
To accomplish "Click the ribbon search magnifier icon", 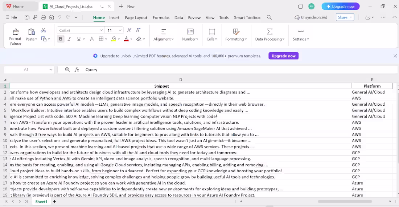I will point(269,17).
